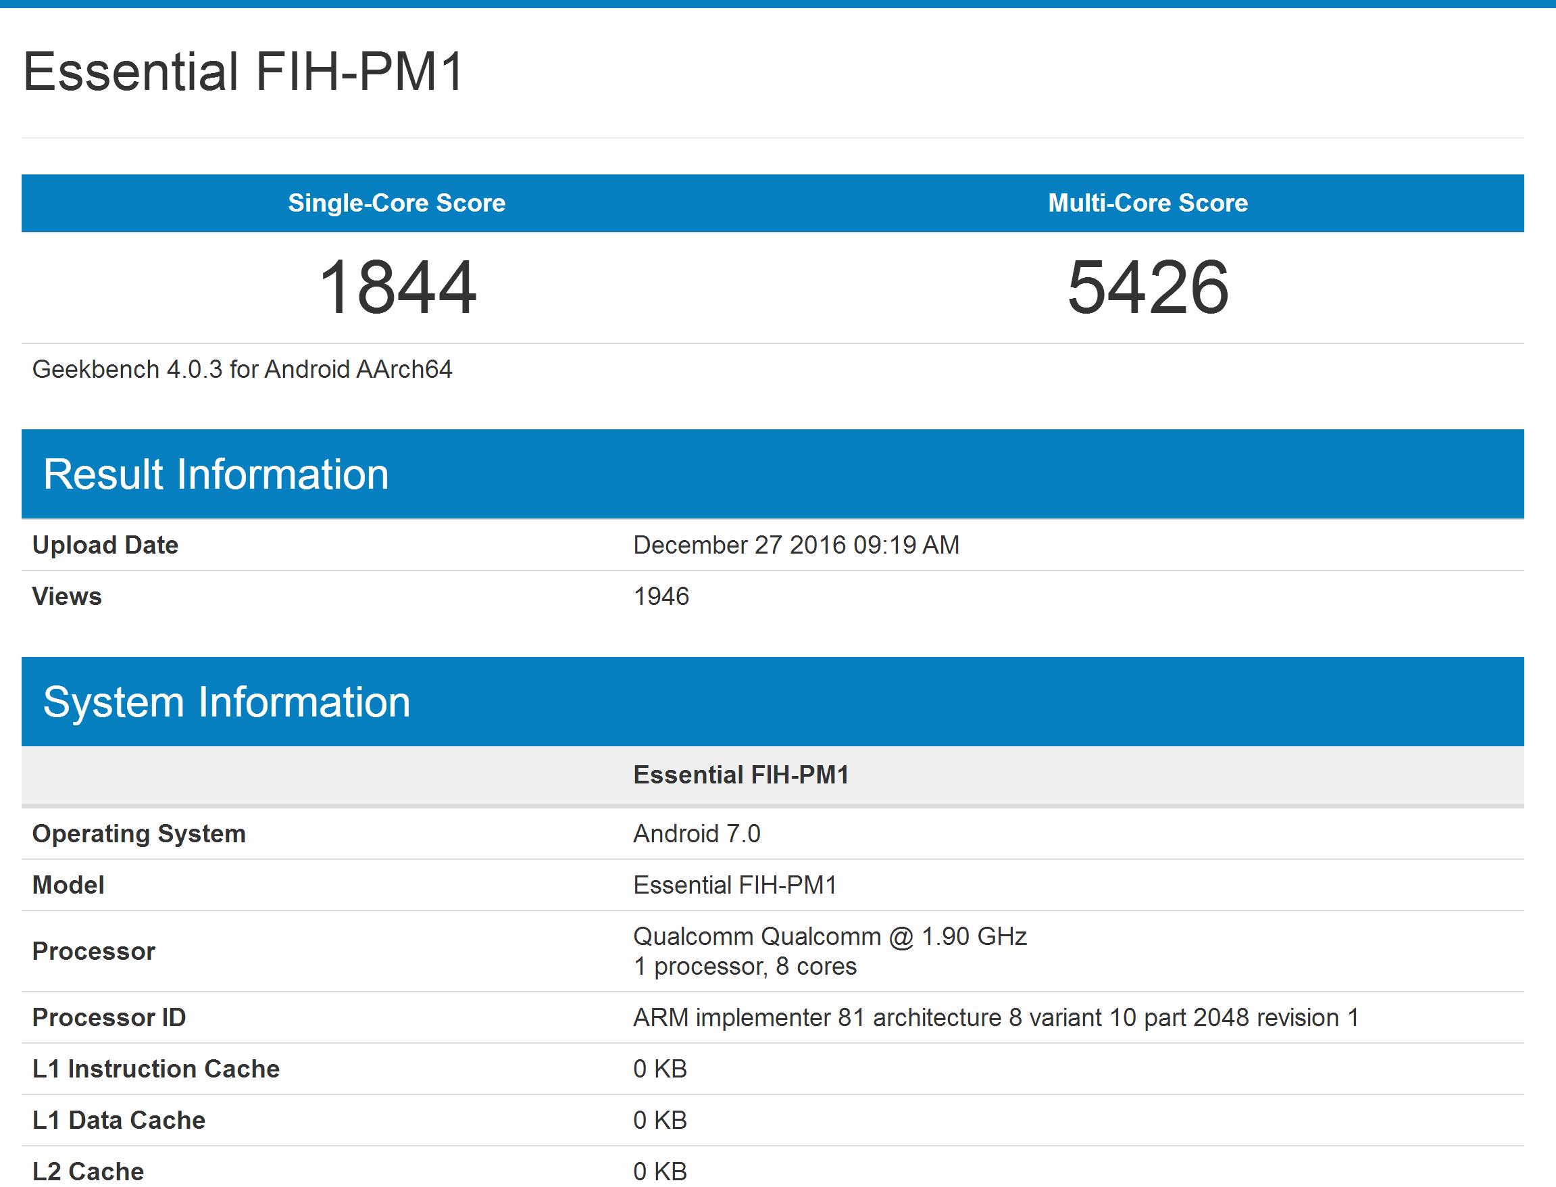Click the Model row label
1556x1187 pixels.
click(68, 886)
